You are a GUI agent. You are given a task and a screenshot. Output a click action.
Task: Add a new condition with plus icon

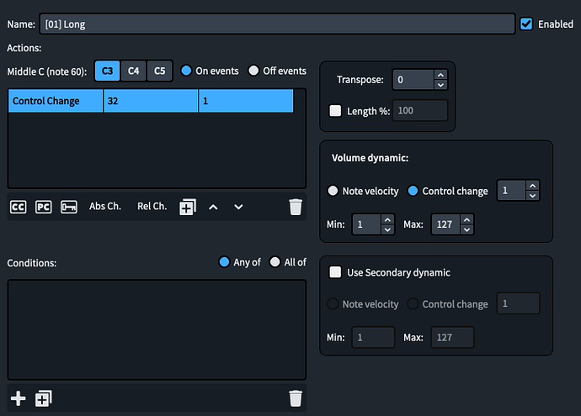click(x=19, y=398)
